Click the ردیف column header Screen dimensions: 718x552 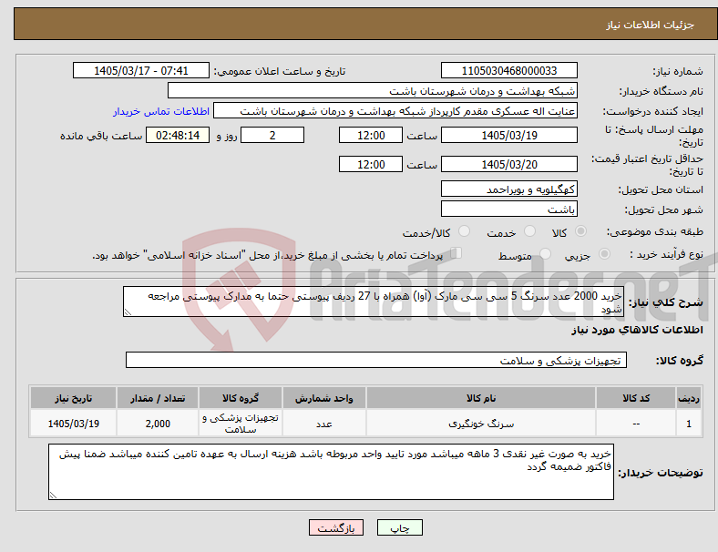coord(688,398)
